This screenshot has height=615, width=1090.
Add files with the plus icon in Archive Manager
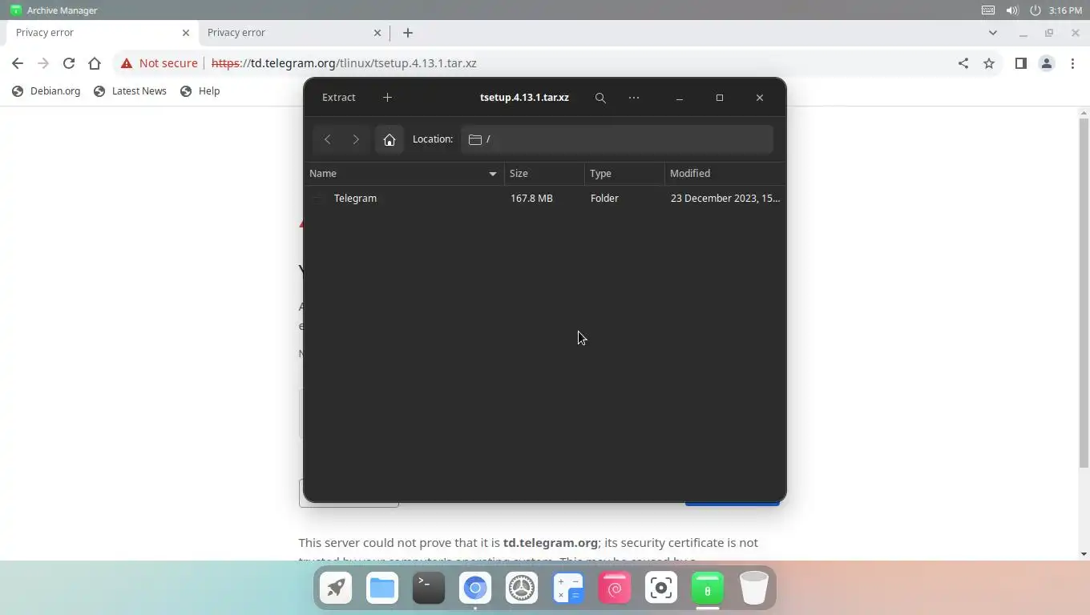click(387, 98)
